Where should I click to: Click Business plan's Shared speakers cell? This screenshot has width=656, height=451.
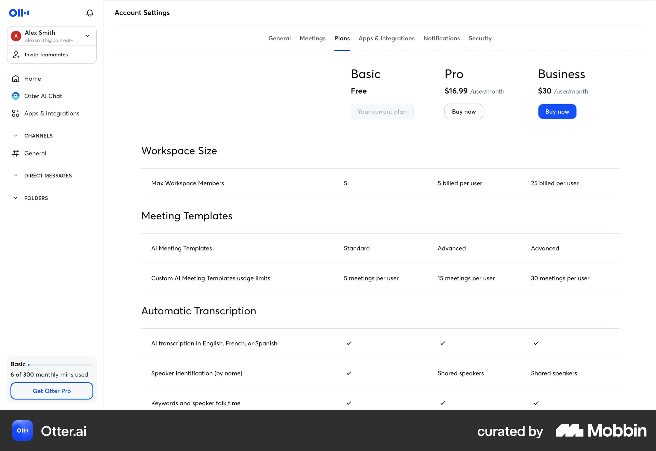pyautogui.click(x=554, y=373)
